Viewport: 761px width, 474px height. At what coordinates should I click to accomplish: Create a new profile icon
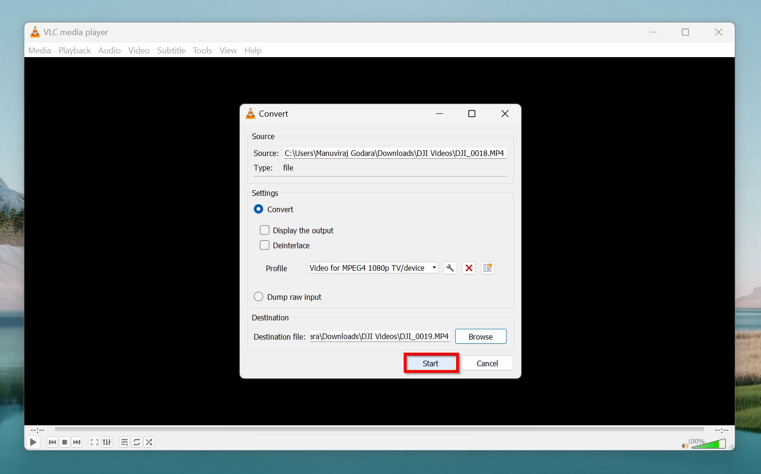(488, 268)
